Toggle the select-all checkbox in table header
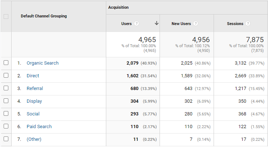The image size is (268, 147). (x=6, y=16)
